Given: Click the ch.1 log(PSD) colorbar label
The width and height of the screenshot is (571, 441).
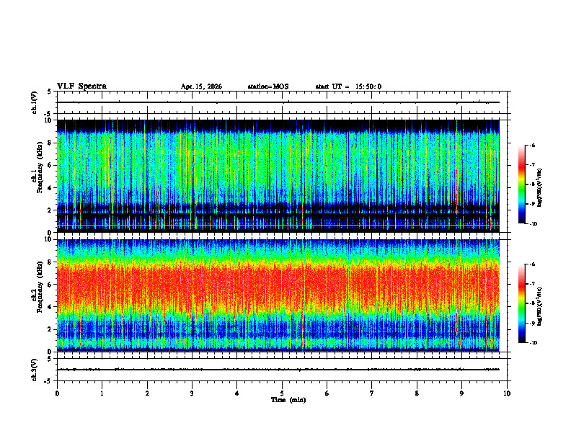Looking at the screenshot, I should pos(540,187).
